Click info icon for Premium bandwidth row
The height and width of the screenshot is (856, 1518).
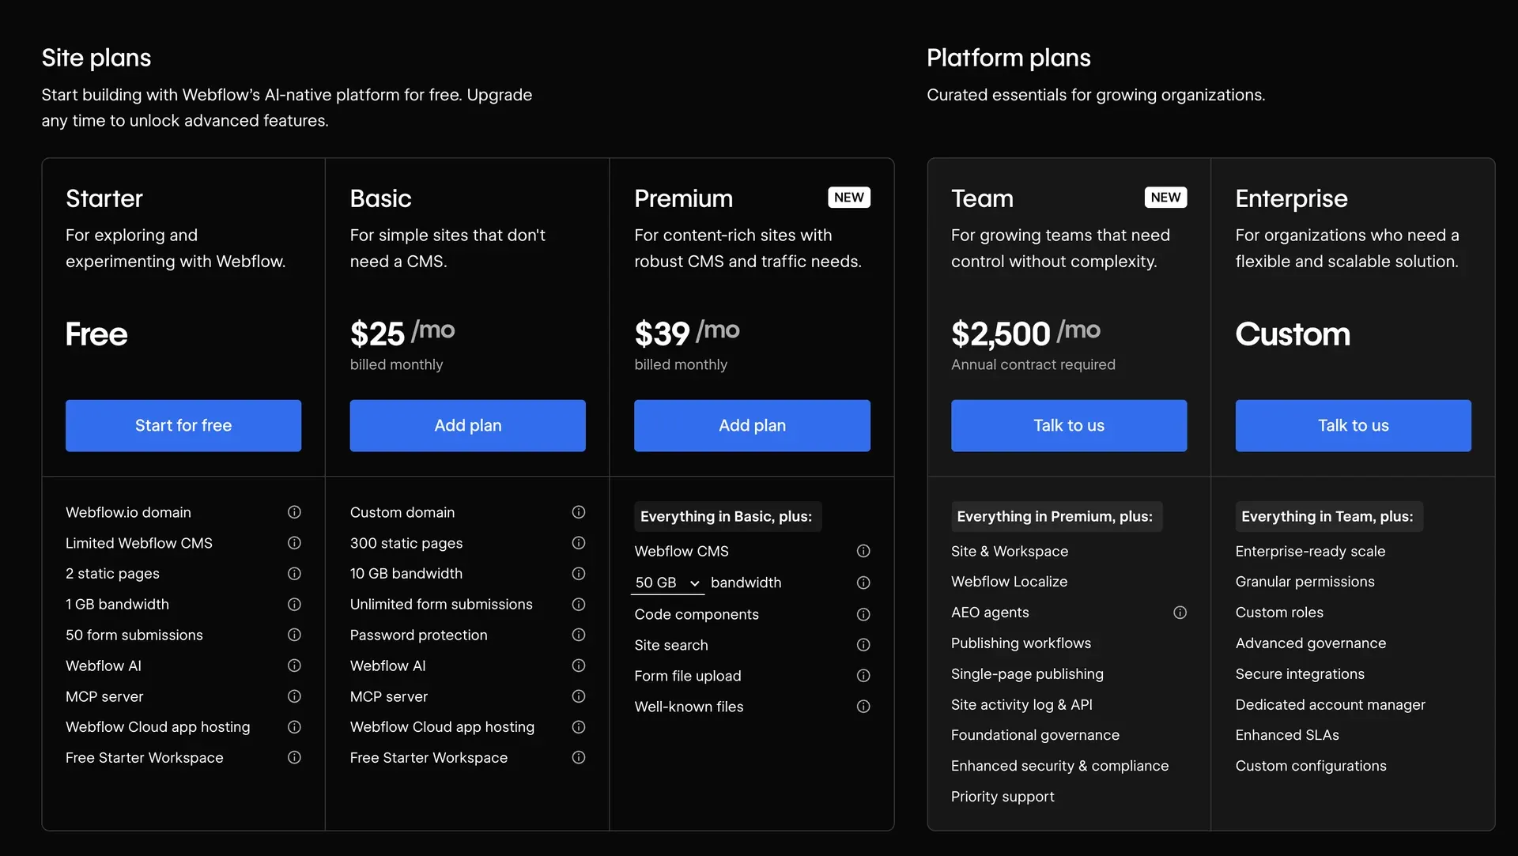[863, 583]
